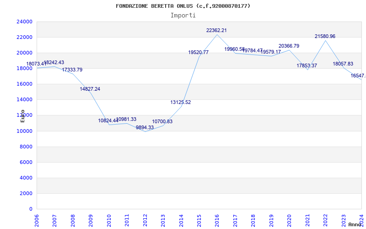Select x-axis year 2009
The width and height of the screenshot is (366, 229).
(91, 221)
